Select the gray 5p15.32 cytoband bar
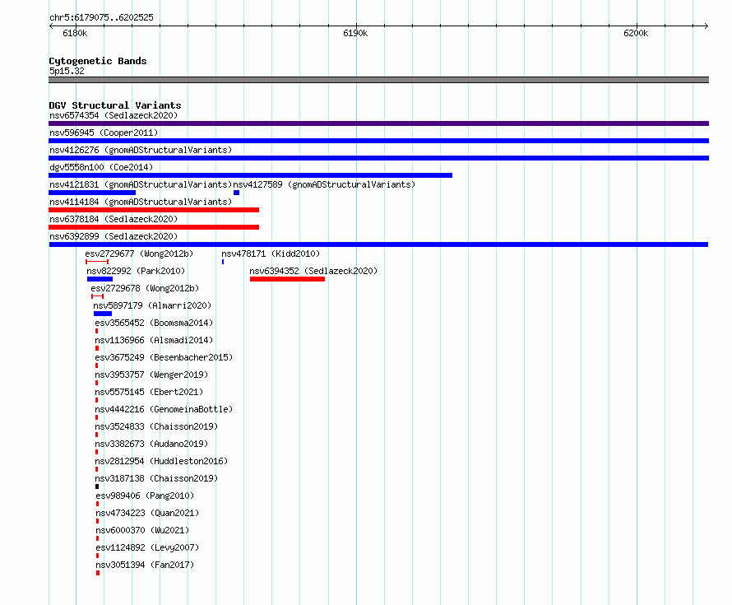Viewport: 732px width, 605px height. (x=378, y=80)
